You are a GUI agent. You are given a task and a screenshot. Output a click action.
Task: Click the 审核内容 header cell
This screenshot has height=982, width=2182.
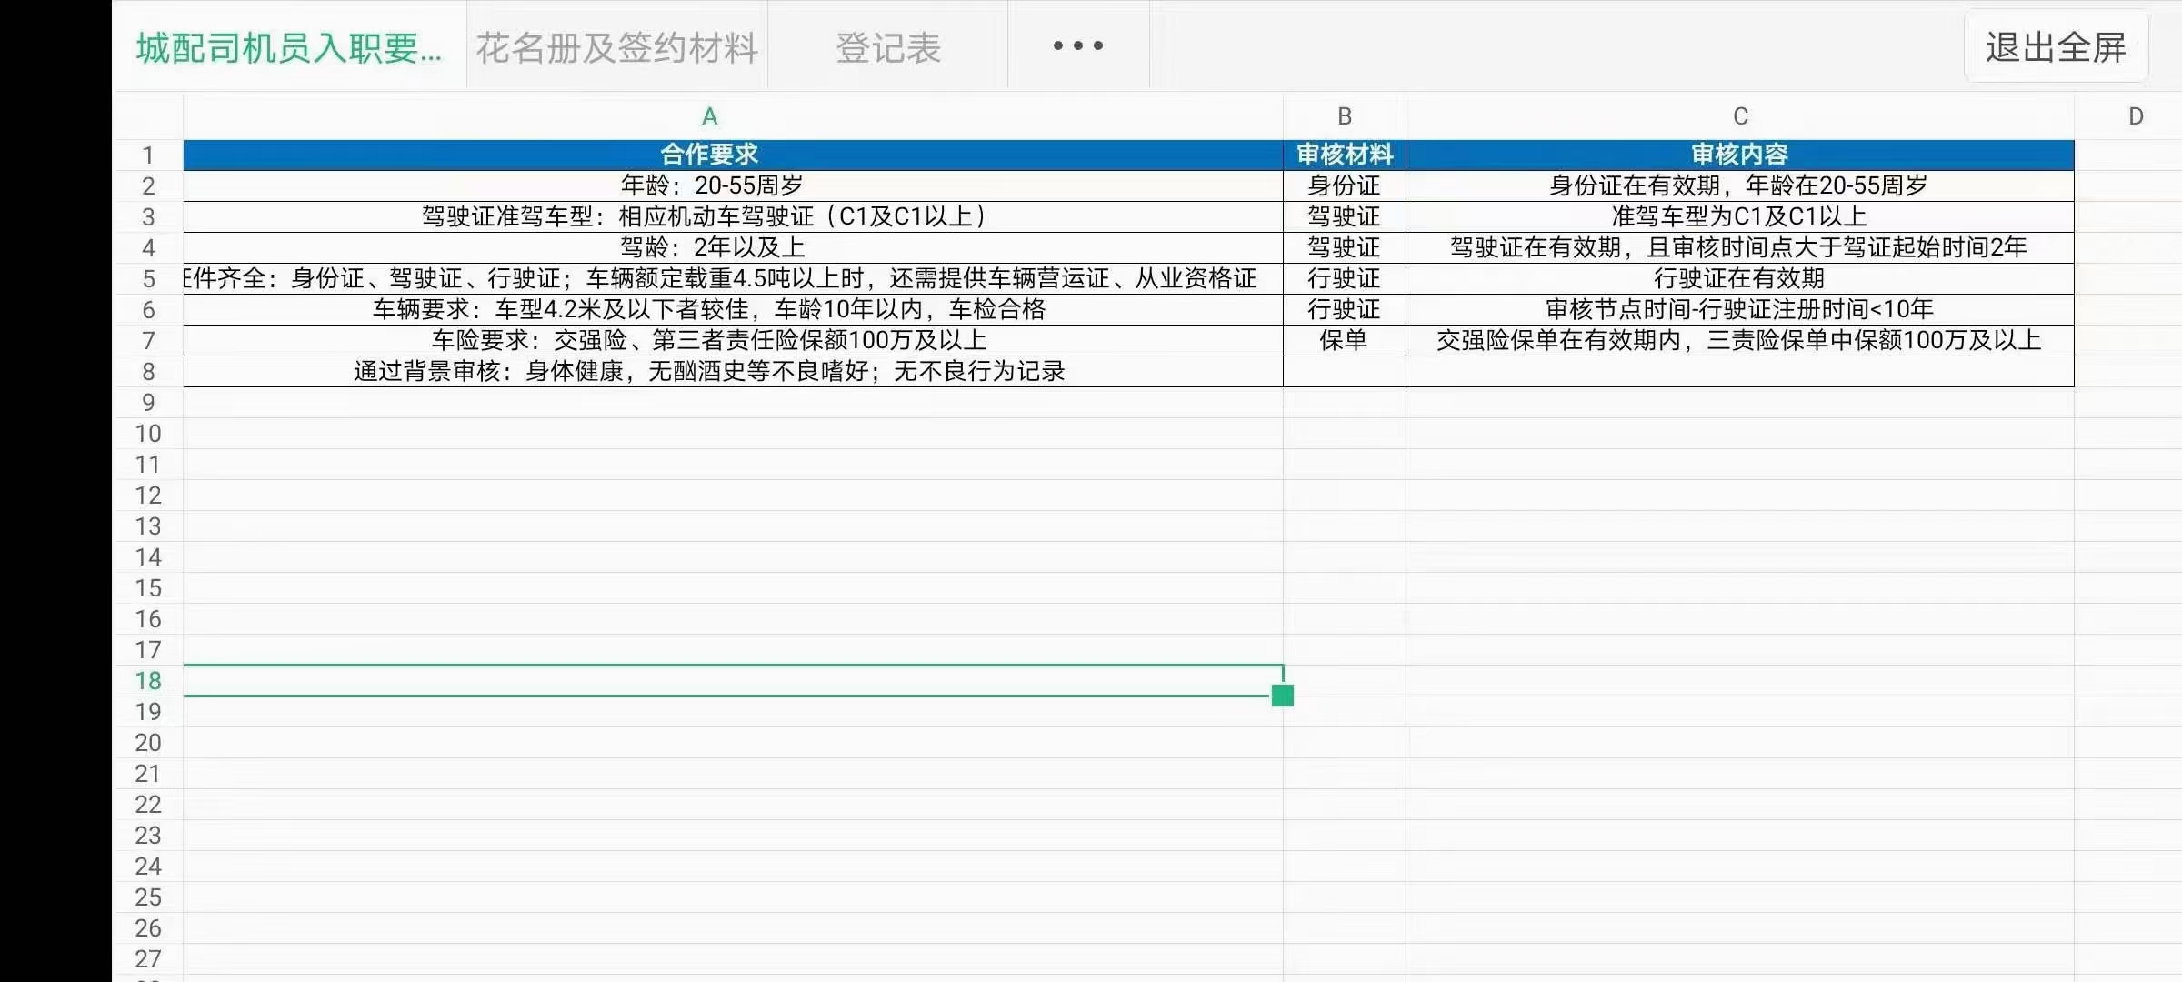click(x=1739, y=155)
